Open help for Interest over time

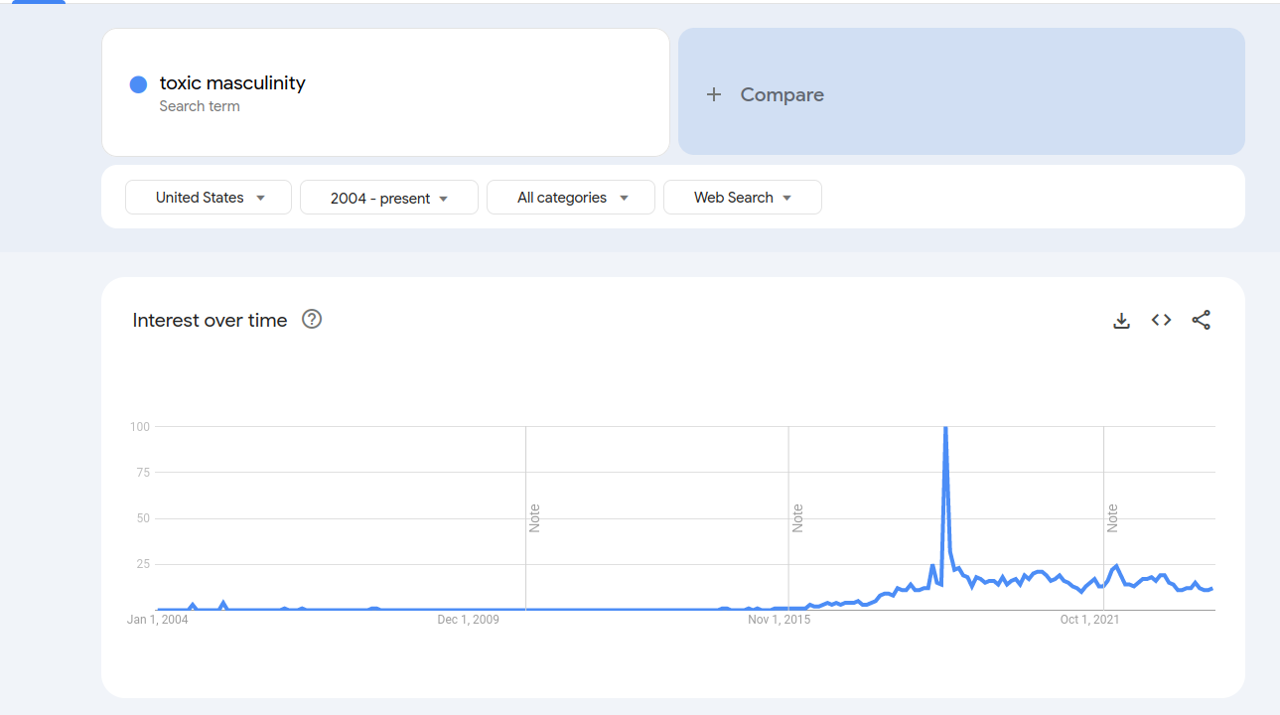312,319
